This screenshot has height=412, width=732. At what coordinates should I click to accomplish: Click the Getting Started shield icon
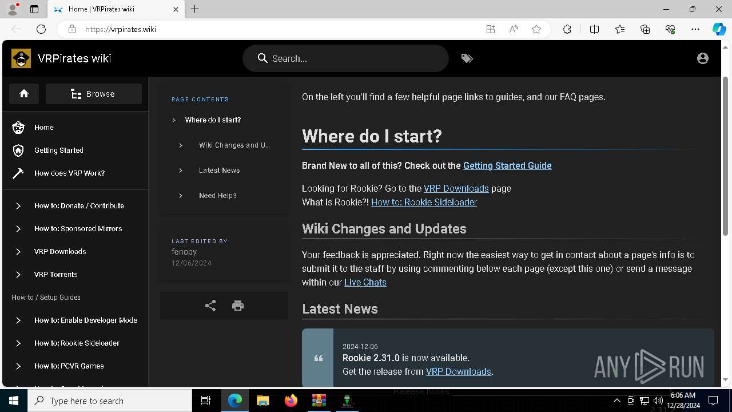18,150
